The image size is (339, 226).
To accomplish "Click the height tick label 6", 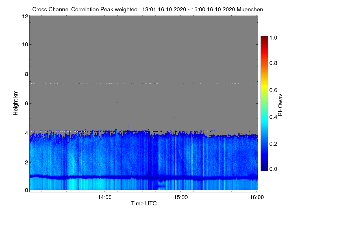I will pos(26,103).
